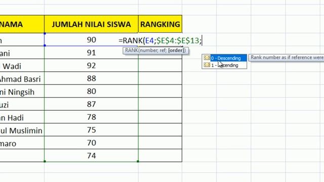Click the name cell ending 'ani'

click(22, 53)
